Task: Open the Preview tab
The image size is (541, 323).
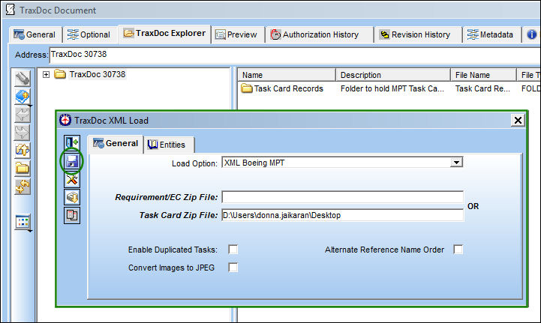Action: point(236,34)
